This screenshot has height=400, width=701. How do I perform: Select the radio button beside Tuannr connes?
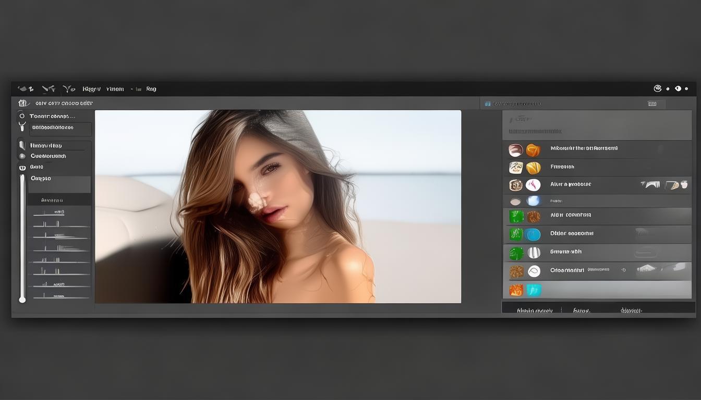pos(22,116)
